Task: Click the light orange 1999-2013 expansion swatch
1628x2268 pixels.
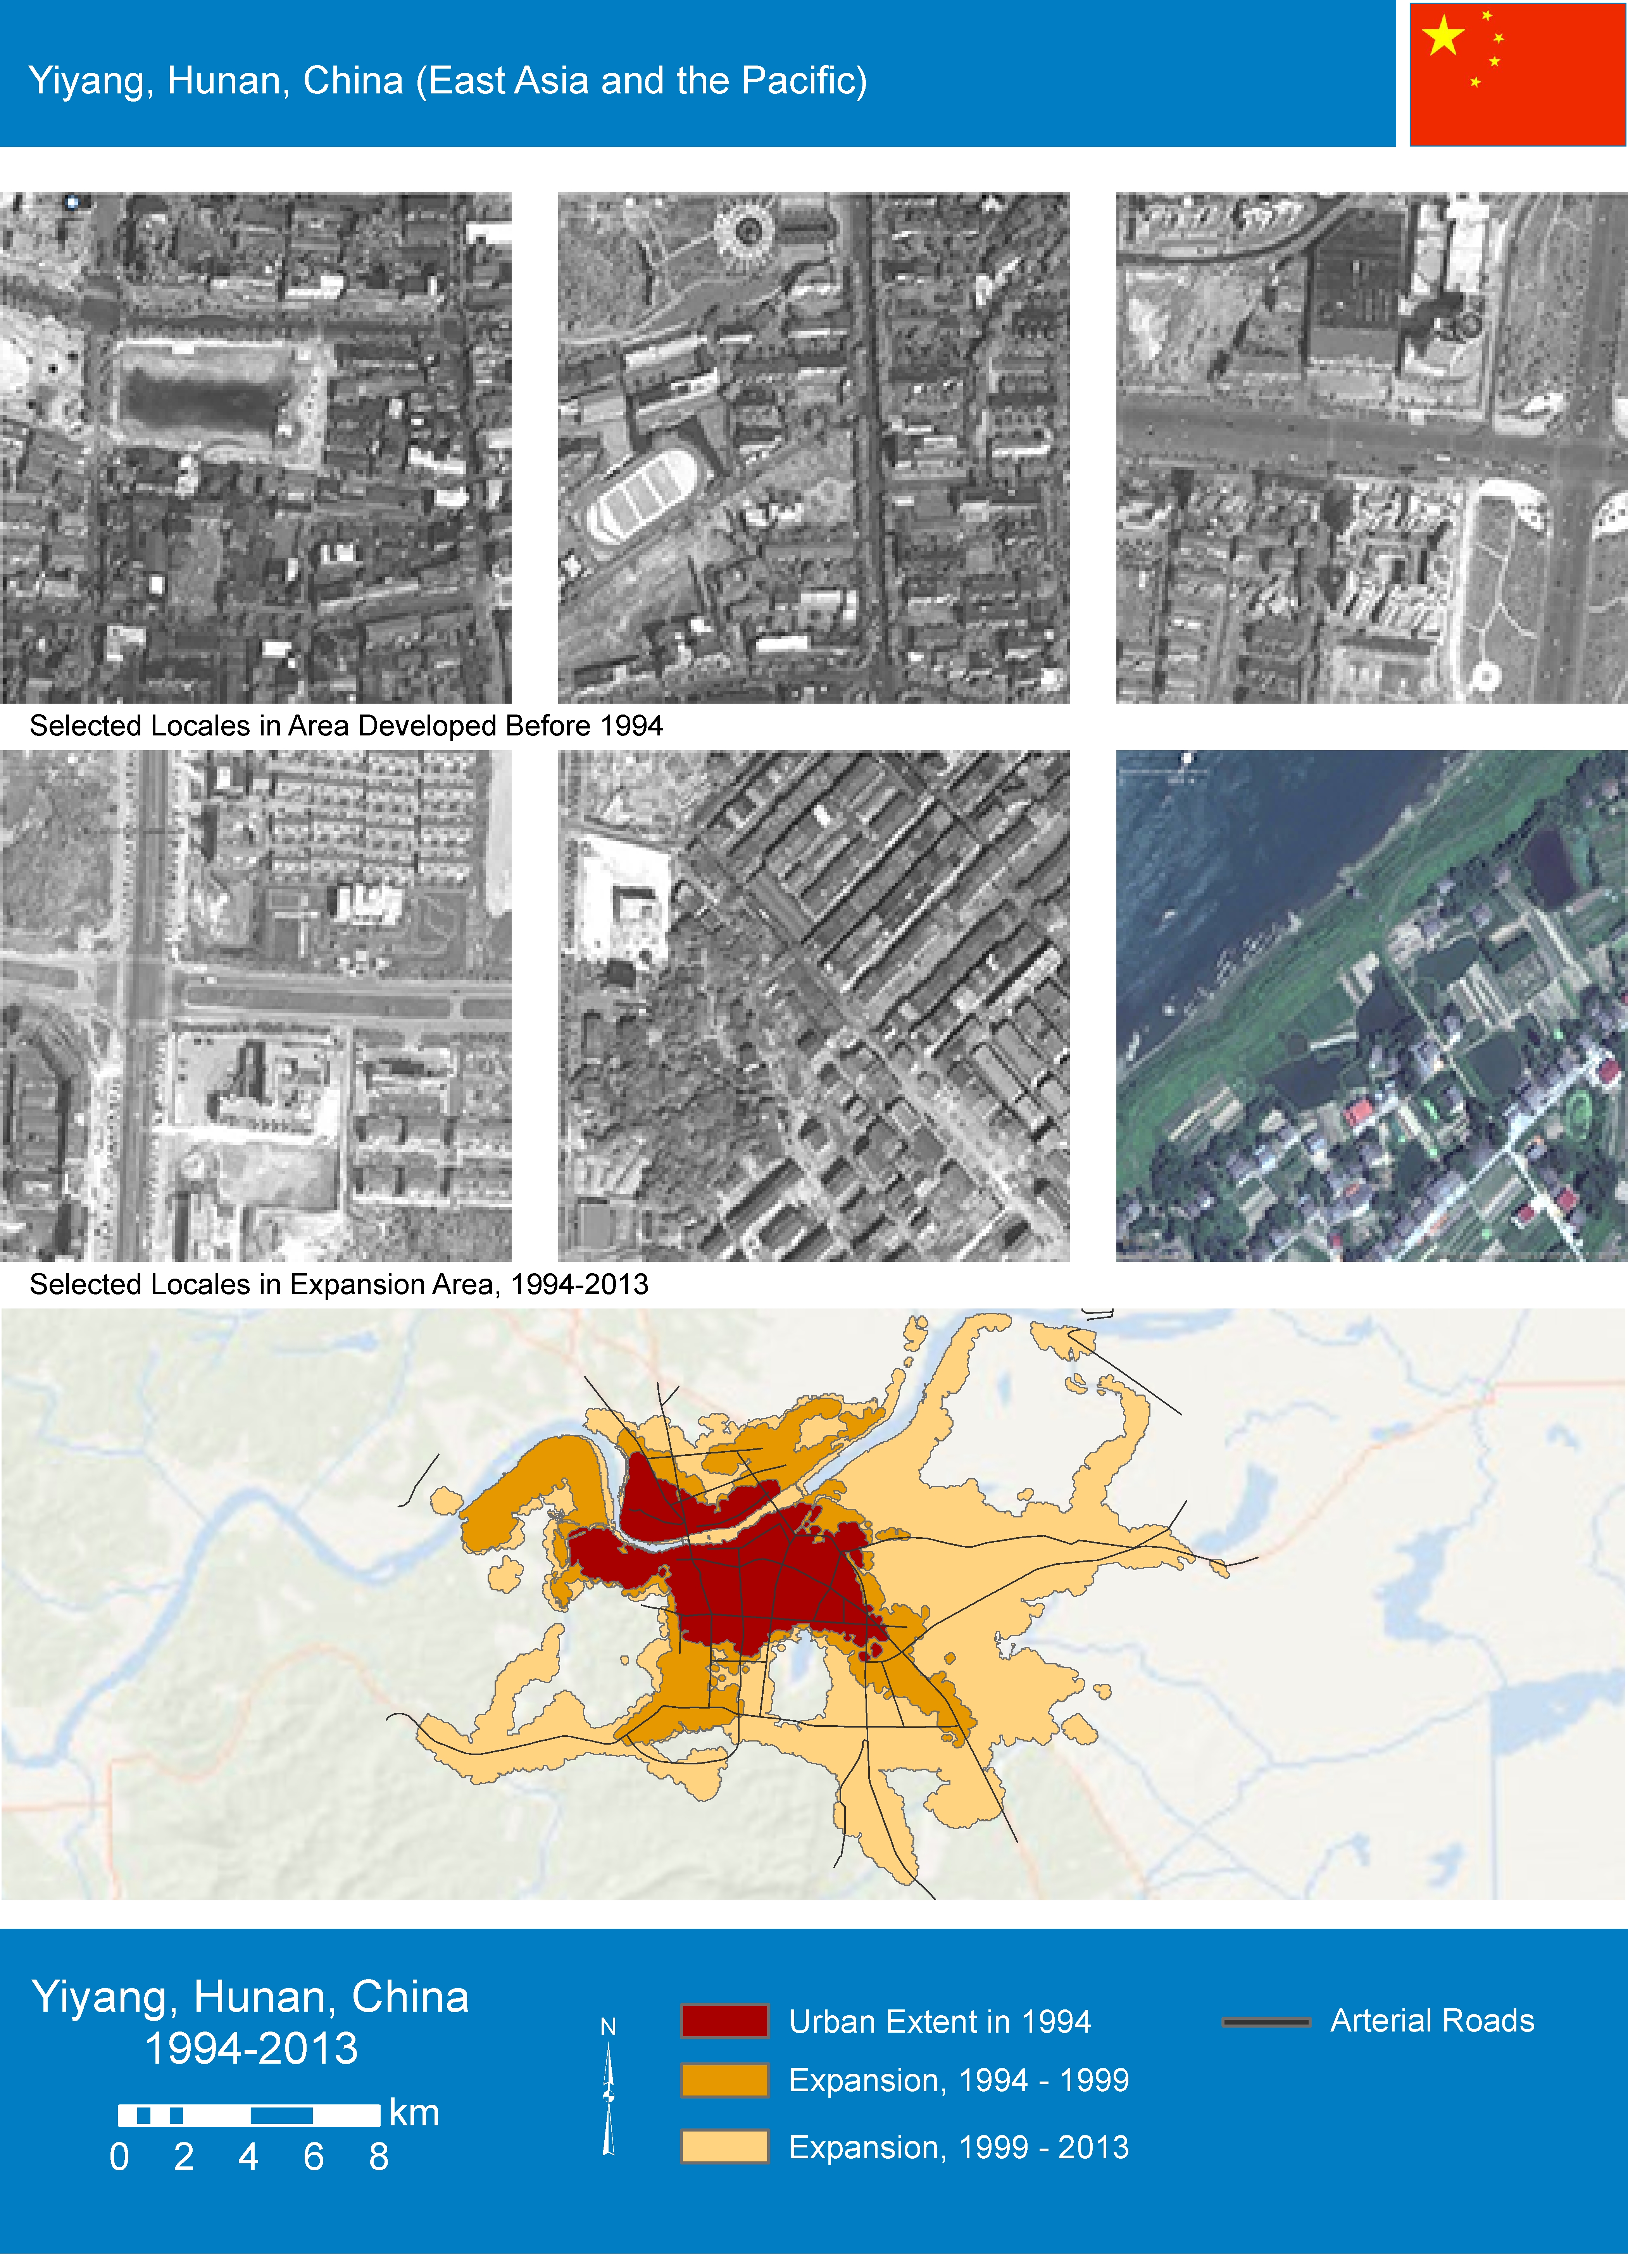Action: tap(724, 2146)
